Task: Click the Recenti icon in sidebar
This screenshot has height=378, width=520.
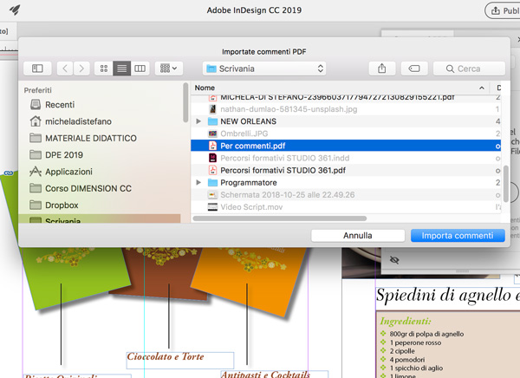Action: point(36,105)
